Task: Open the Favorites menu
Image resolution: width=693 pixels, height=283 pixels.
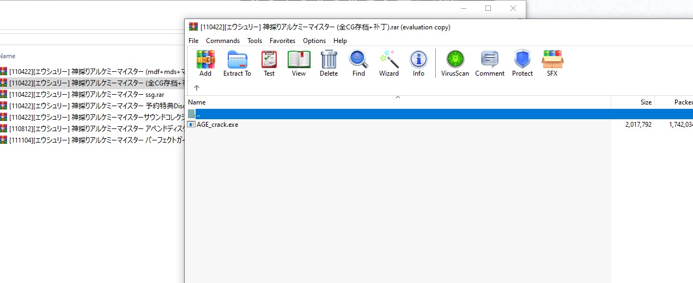Action: 282,41
